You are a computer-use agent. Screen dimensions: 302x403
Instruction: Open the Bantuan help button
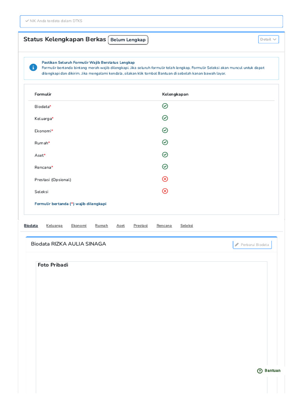(x=269, y=371)
